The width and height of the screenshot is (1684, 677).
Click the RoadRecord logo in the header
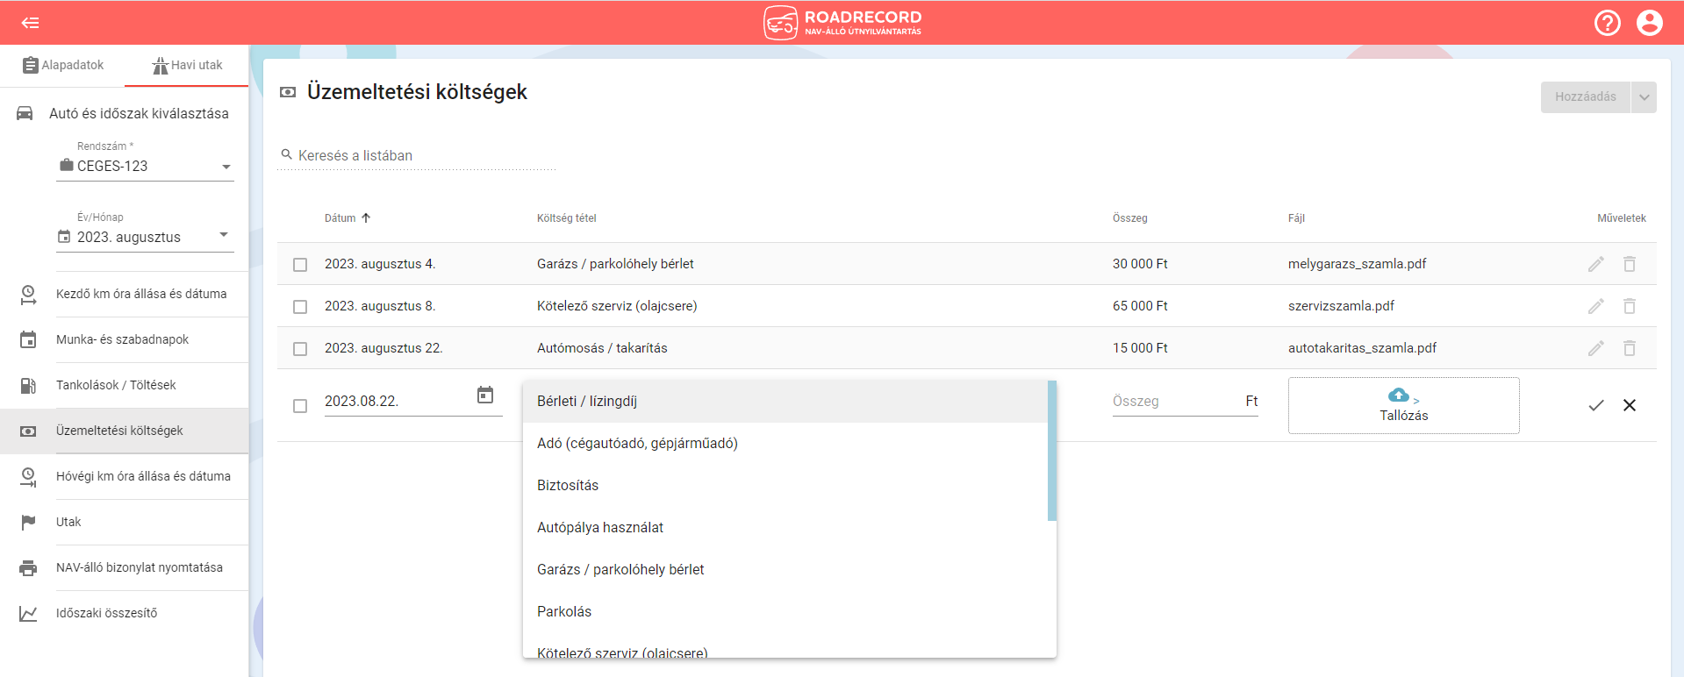pos(842,23)
